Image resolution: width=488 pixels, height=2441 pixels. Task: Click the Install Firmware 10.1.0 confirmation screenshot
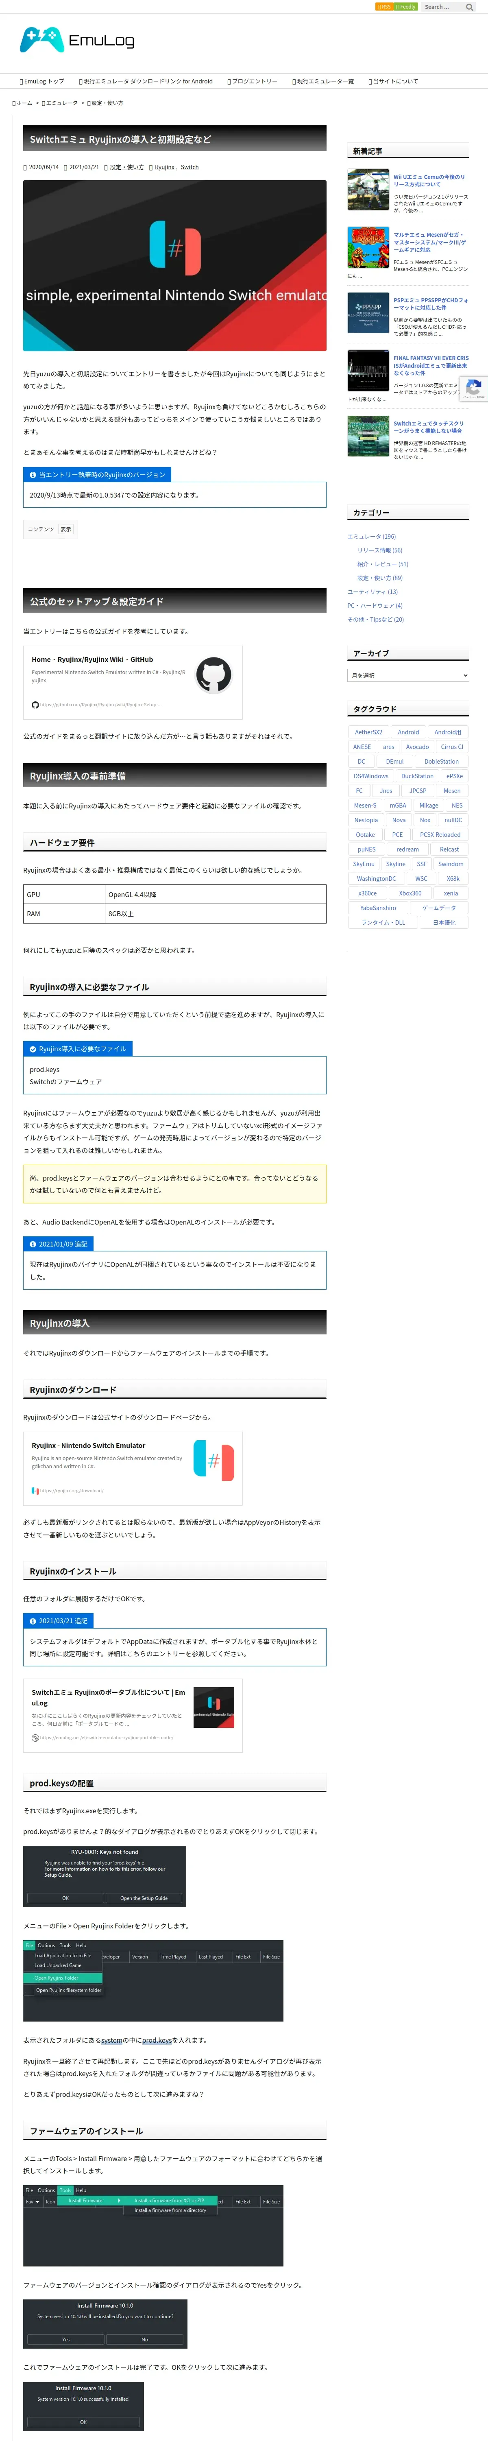coord(105,2323)
